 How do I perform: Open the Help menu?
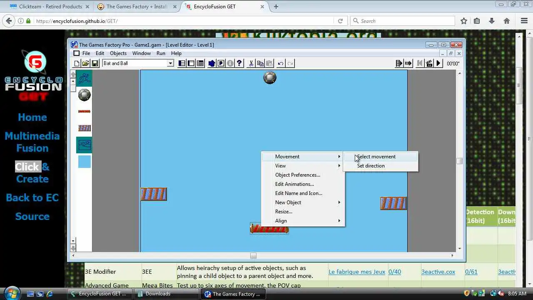click(x=176, y=53)
